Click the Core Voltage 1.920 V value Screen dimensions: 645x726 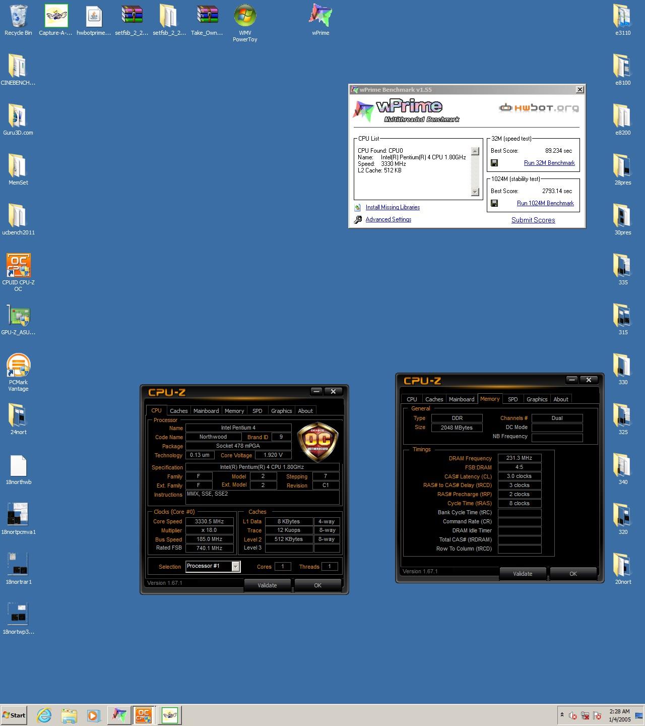(273, 455)
